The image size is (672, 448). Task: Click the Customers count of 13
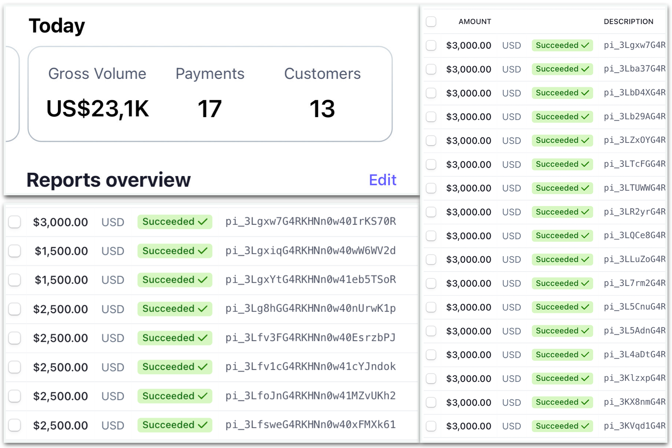pos(322,109)
